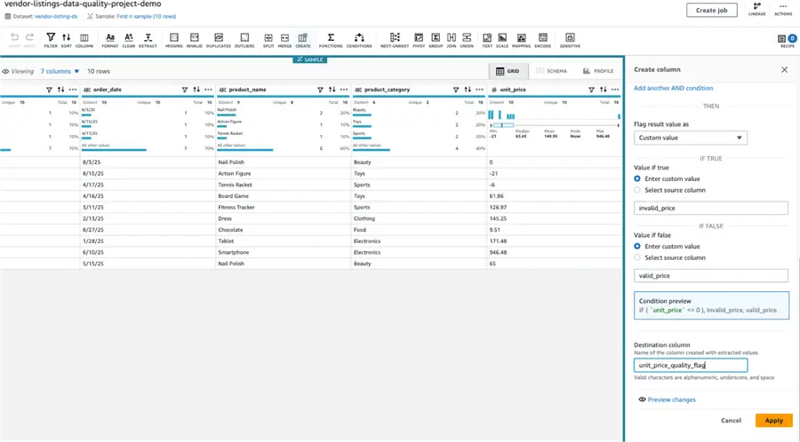The width and height of the screenshot is (800, 442).
Task: Filter the order_date column
Action: pos(185,90)
